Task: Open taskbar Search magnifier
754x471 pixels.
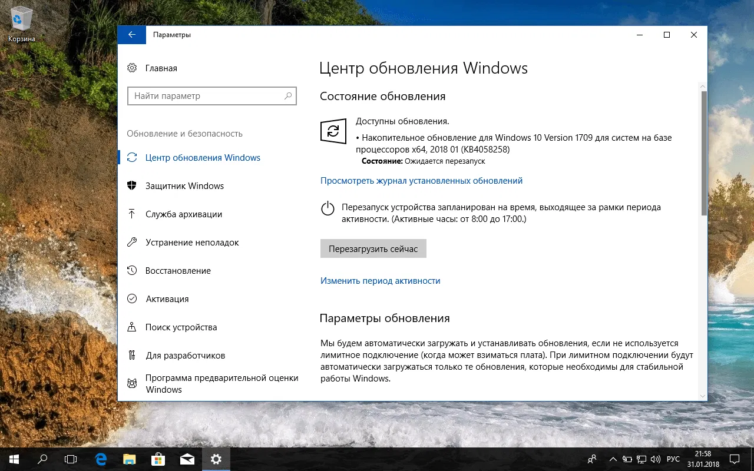Action: click(x=42, y=459)
